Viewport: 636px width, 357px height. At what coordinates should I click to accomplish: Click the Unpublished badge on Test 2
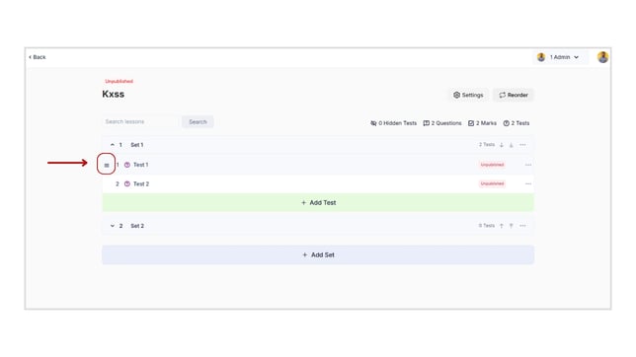tap(492, 183)
